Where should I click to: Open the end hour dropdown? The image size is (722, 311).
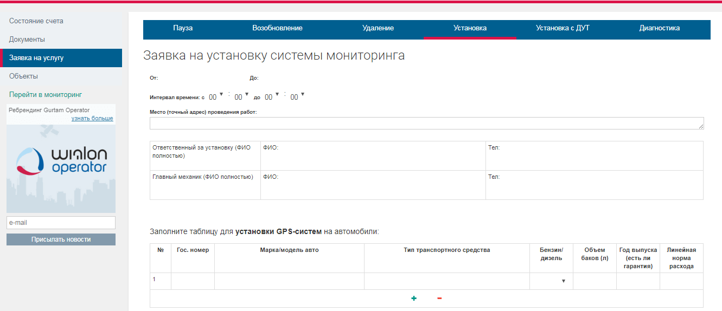(272, 96)
